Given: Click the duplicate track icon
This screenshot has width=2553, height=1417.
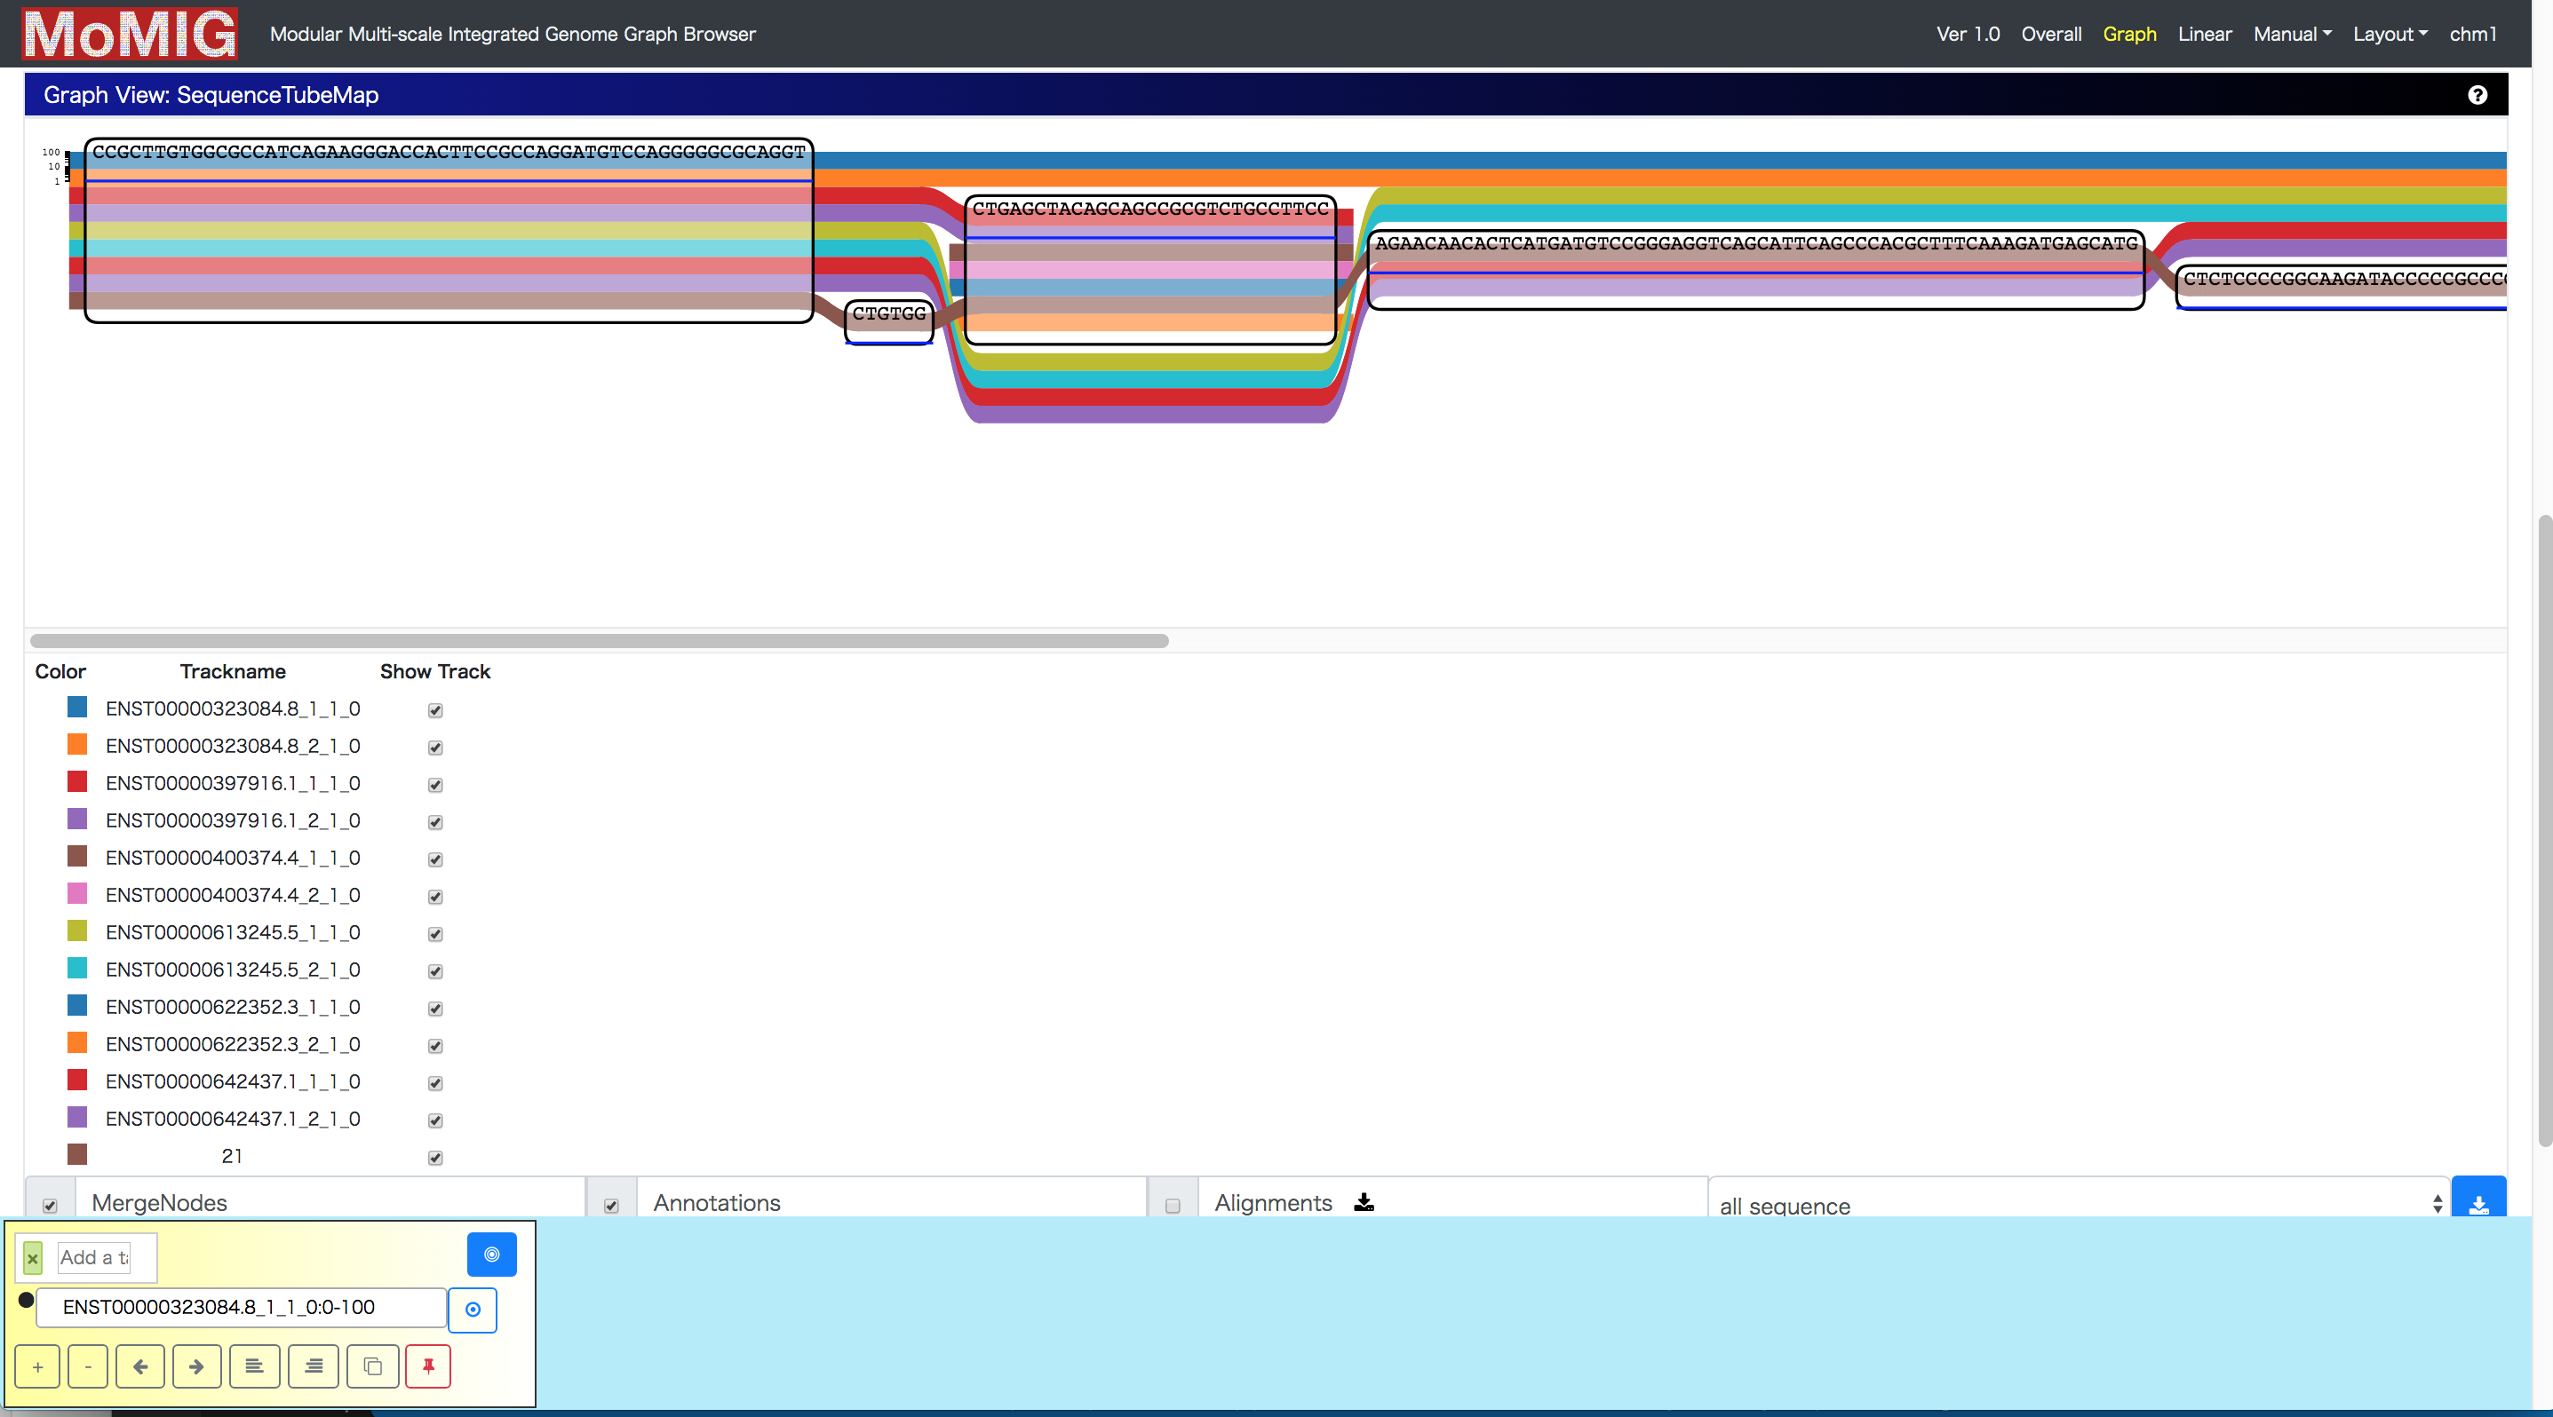Looking at the screenshot, I should (x=370, y=1366).
